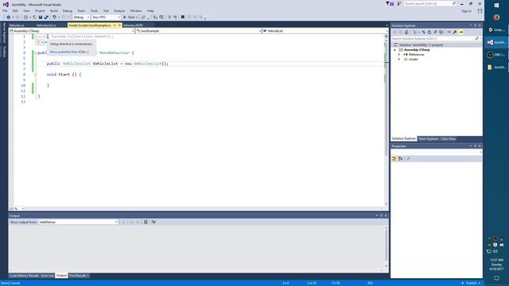
Task: Click the lightbulb quick actions icon
Action: (39, 42)
